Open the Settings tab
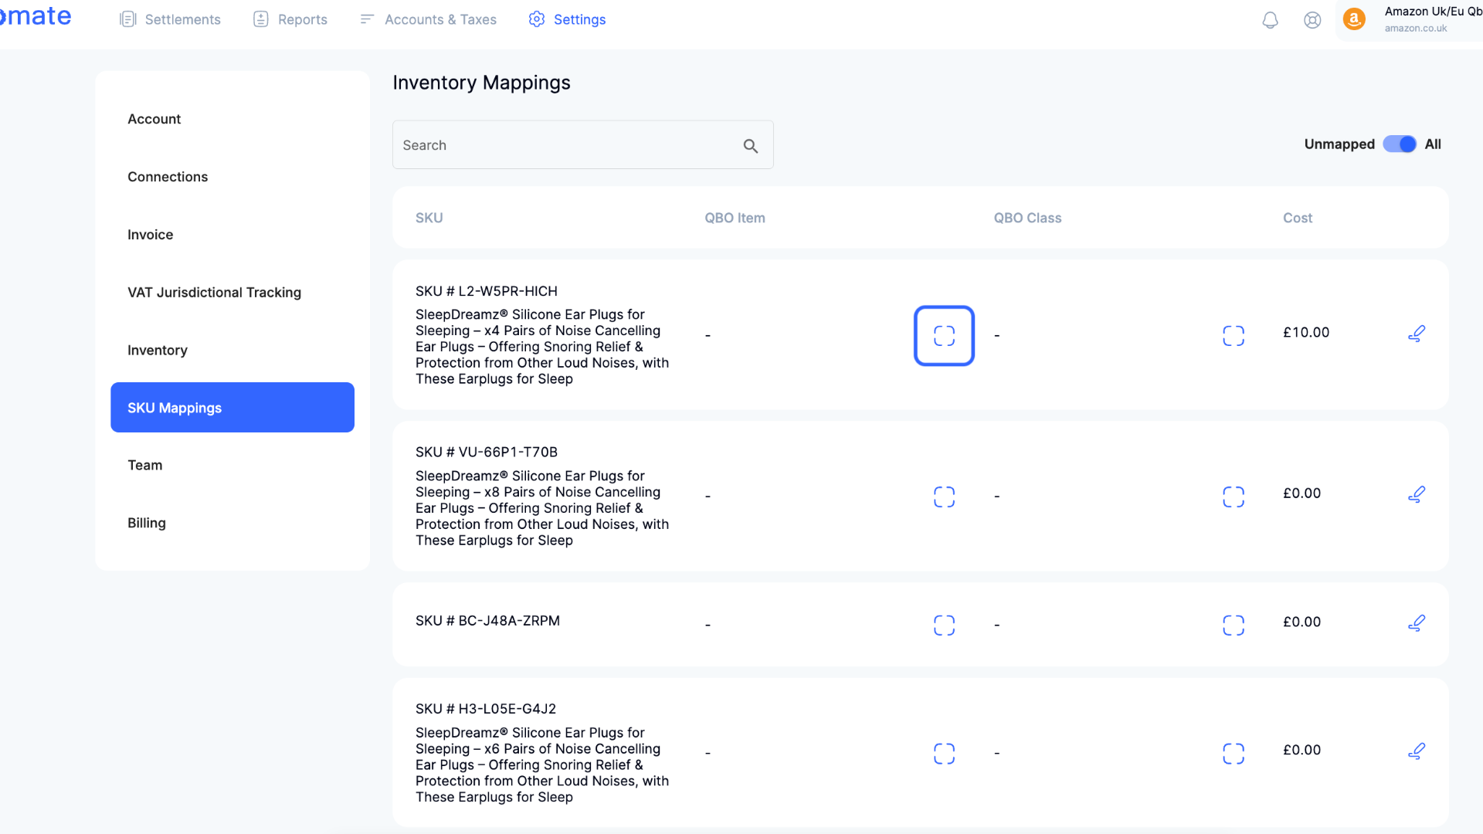 click(568, 19)
